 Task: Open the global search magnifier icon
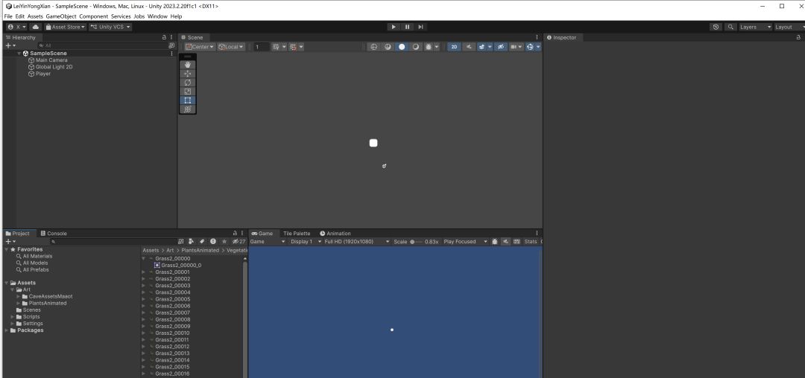click(730, 27)
